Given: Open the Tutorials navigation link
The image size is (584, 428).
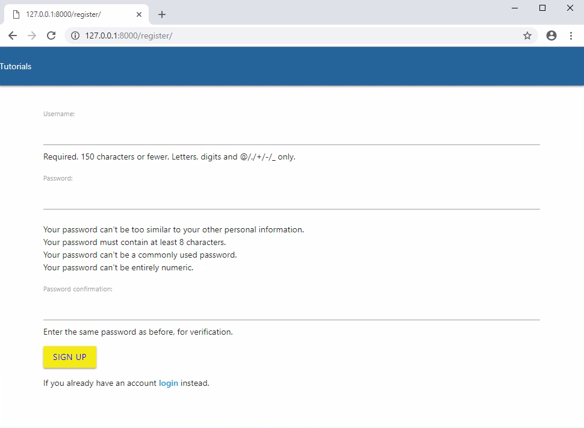Looking at the screenshot, I should coord(16,66).
